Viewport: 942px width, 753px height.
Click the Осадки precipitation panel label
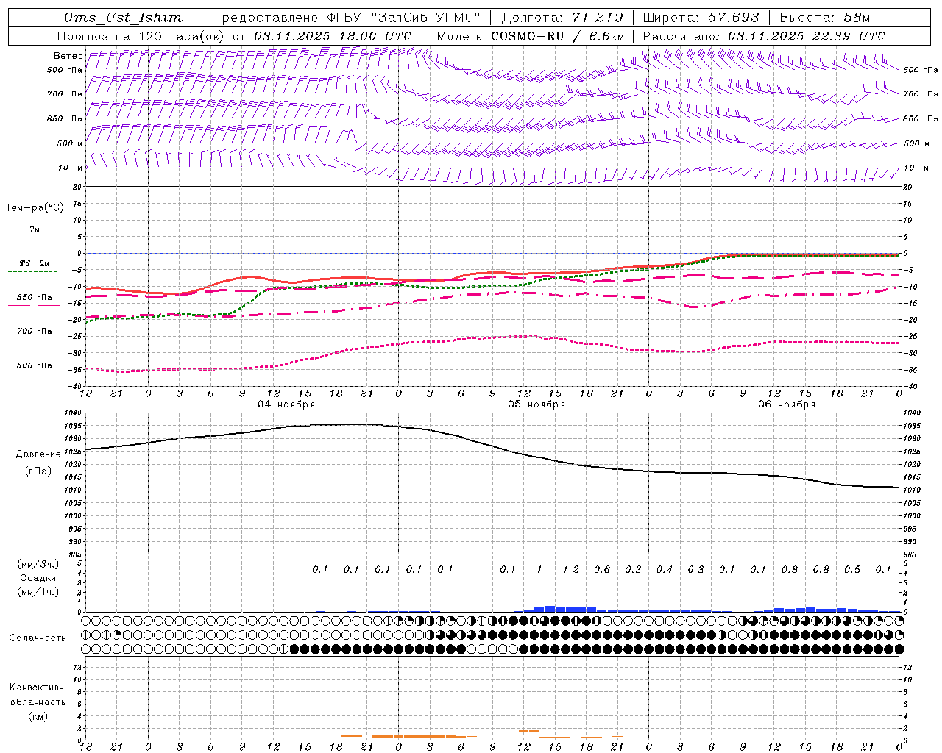(x=38, y=578)
